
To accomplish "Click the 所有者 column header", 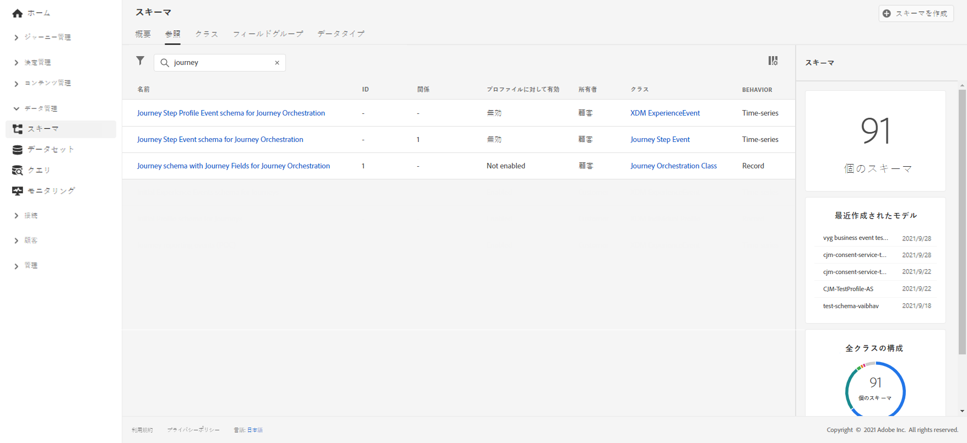I will (x=587, y=90).
